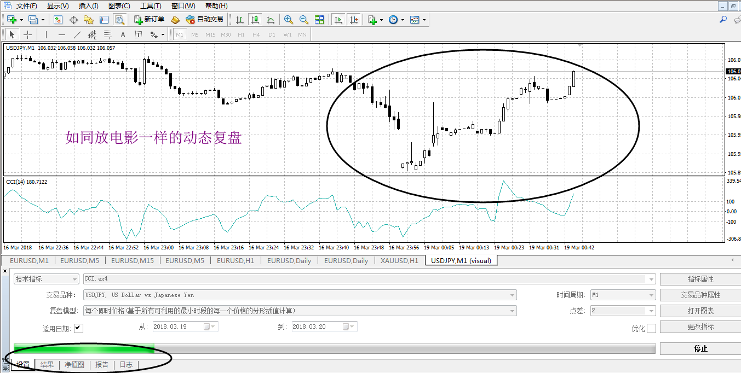The height and width of the screenshot is (373, 741).
Task: Open the 图表(C) menu
Action: (119, 6)
